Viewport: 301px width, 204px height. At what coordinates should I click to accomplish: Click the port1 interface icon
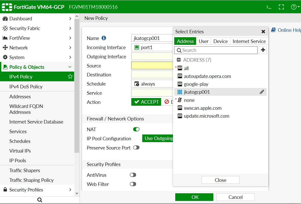click(x=137, y=47)
